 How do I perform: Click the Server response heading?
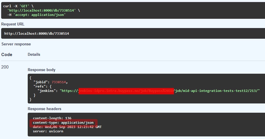tap(16, 44)
